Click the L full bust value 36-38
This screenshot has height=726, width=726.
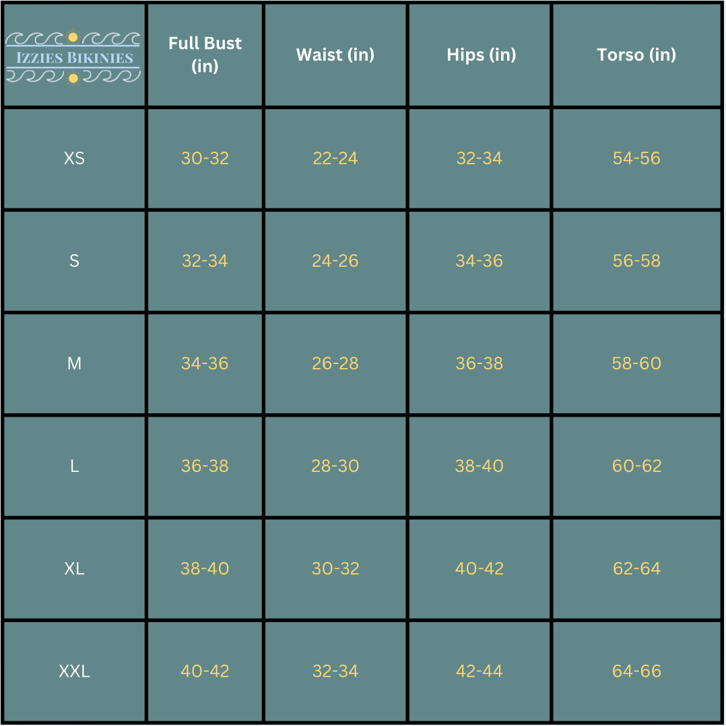(x=205, y=466)
